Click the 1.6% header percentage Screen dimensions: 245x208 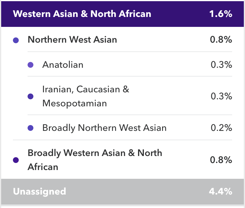(x=221, y=14)
